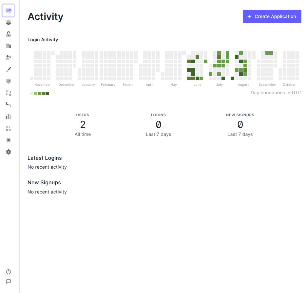Open Authentication via the padlock icon

click(9, 34)
